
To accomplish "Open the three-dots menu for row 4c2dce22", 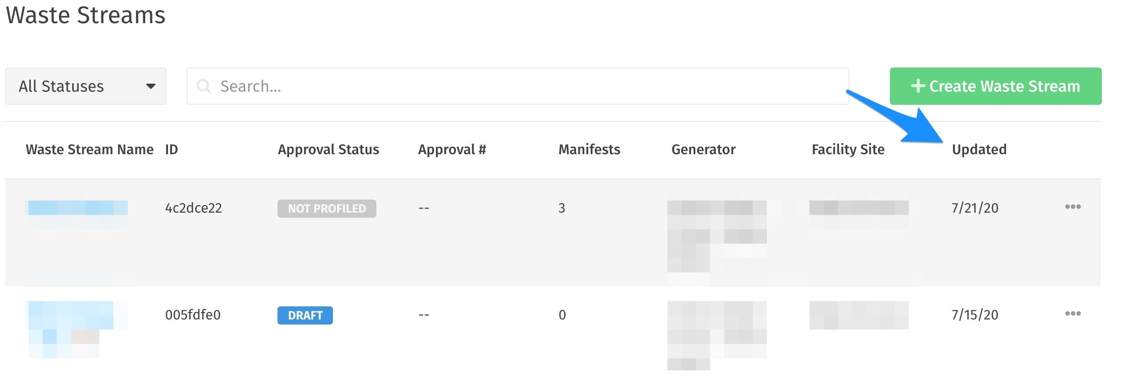I will pos(1073,207).
